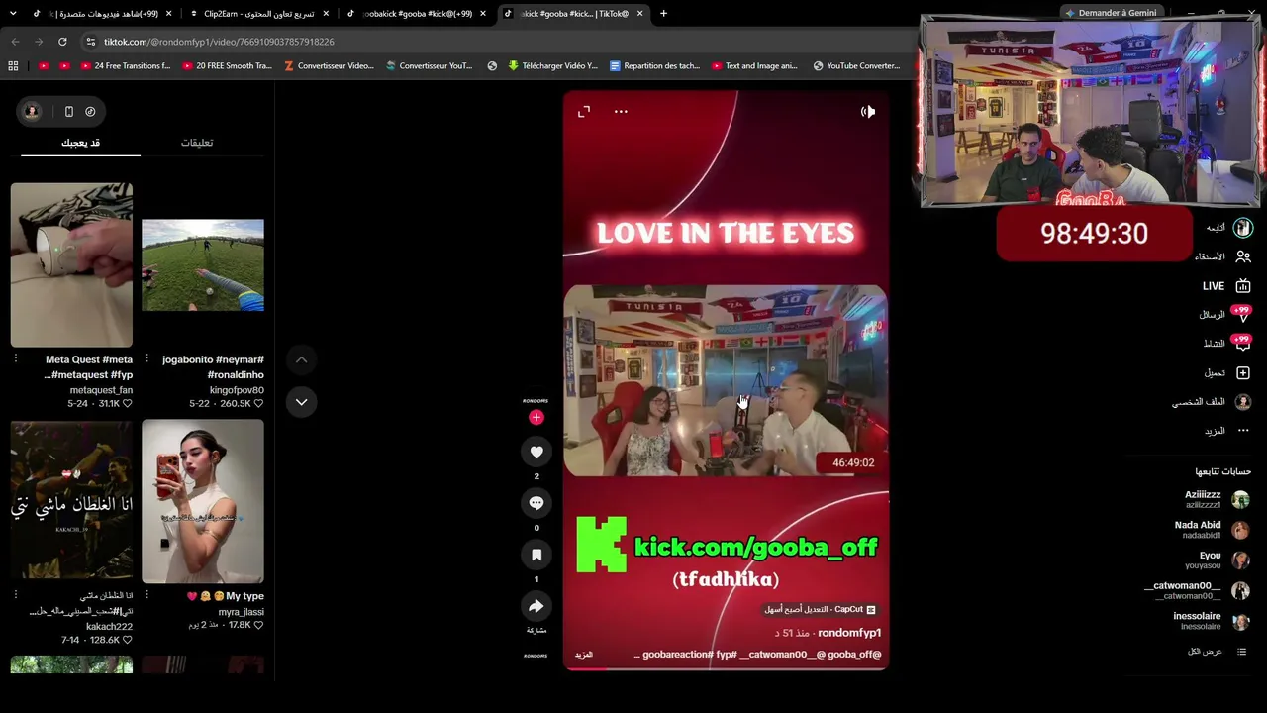Open options for the My type video
Image resolution: width=1267 pixels, height=713 pixels.
click(x=146, y=595)
